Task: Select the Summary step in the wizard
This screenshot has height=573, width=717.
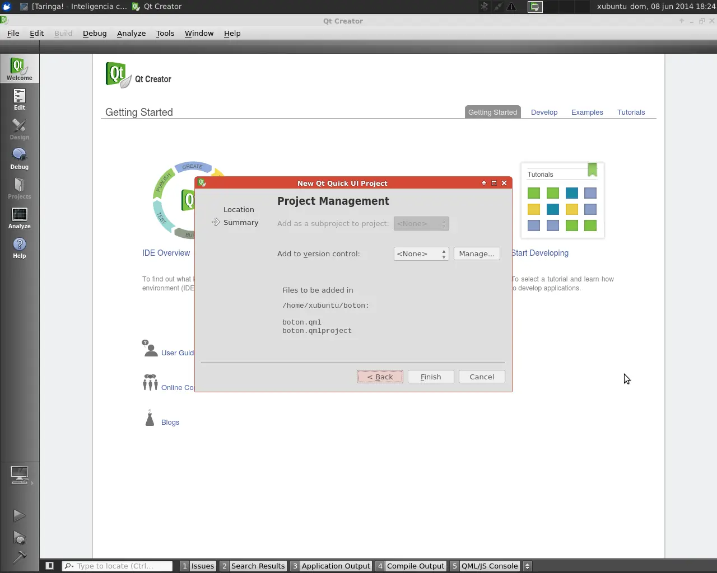Action: (x=241, y=222)
